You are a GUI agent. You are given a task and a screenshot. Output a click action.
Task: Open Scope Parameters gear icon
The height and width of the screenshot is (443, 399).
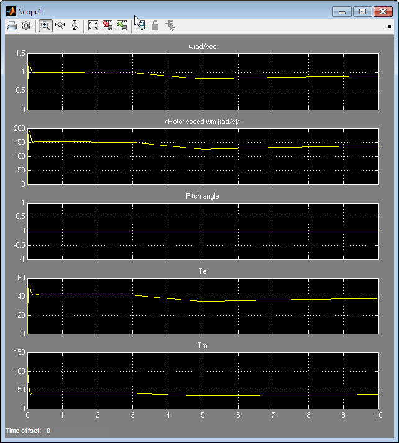26,25
